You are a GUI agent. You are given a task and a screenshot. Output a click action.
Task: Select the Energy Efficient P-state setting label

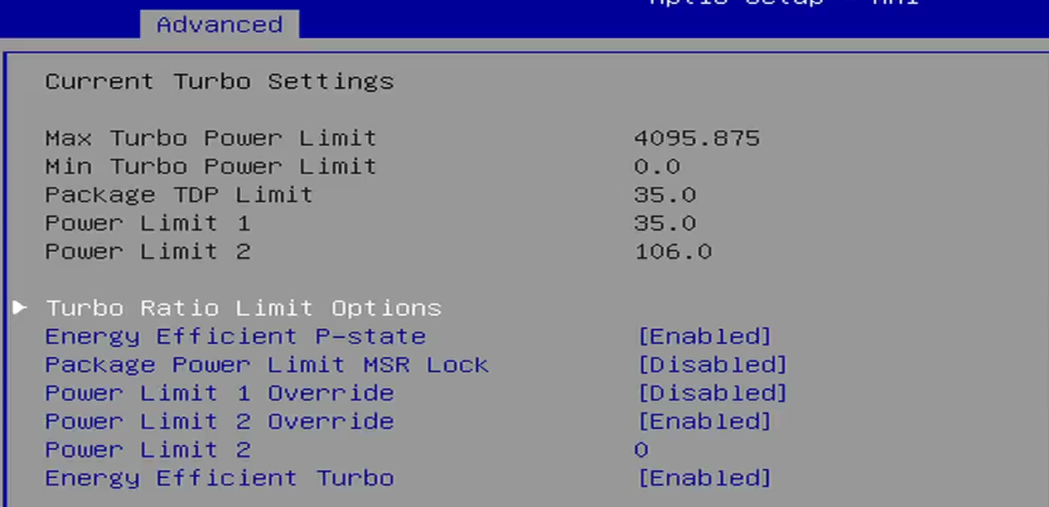234,336
